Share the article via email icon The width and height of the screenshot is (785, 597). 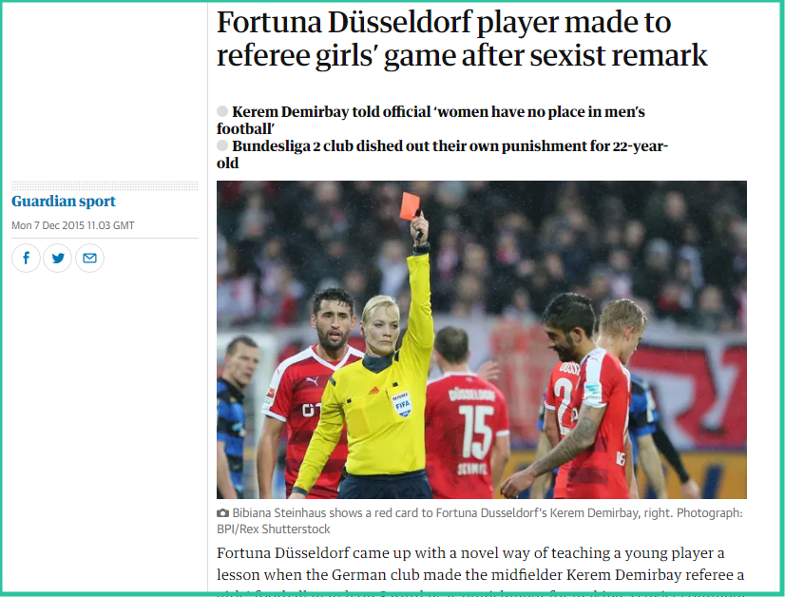coord(89,258)
